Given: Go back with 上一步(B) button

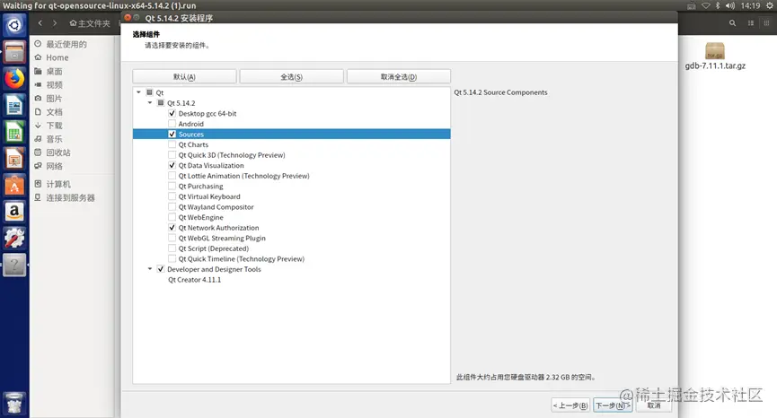Looking at the screenshot, I should [x=570, y=405].
